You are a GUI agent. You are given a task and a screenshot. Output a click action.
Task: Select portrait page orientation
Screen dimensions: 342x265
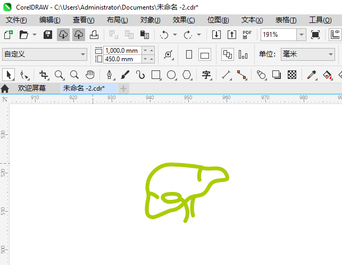coord(189,54)
